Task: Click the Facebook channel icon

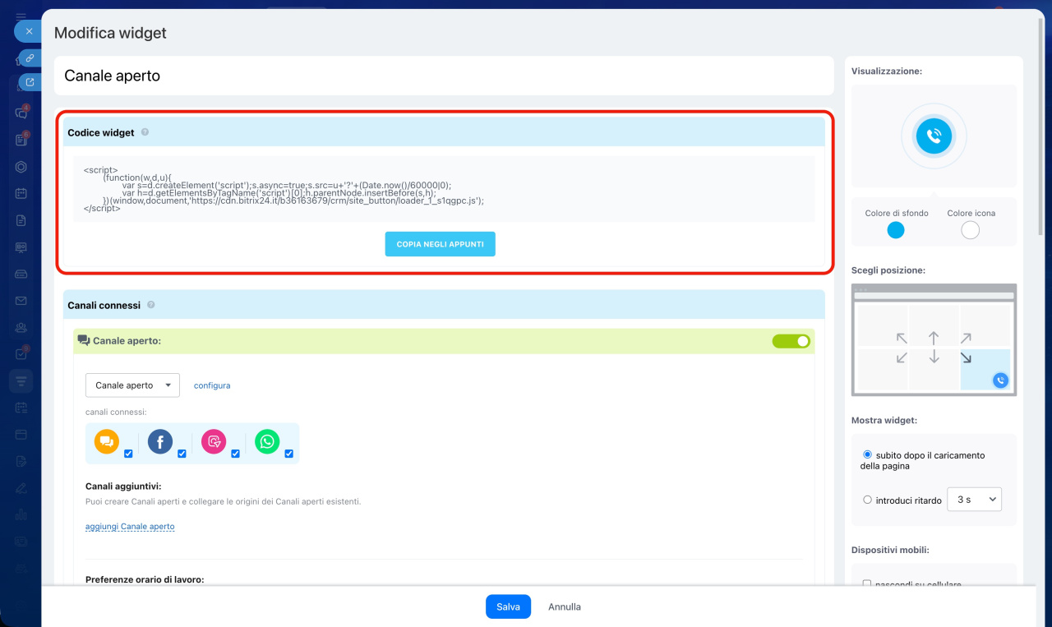Action: click(x=160, y=442)
